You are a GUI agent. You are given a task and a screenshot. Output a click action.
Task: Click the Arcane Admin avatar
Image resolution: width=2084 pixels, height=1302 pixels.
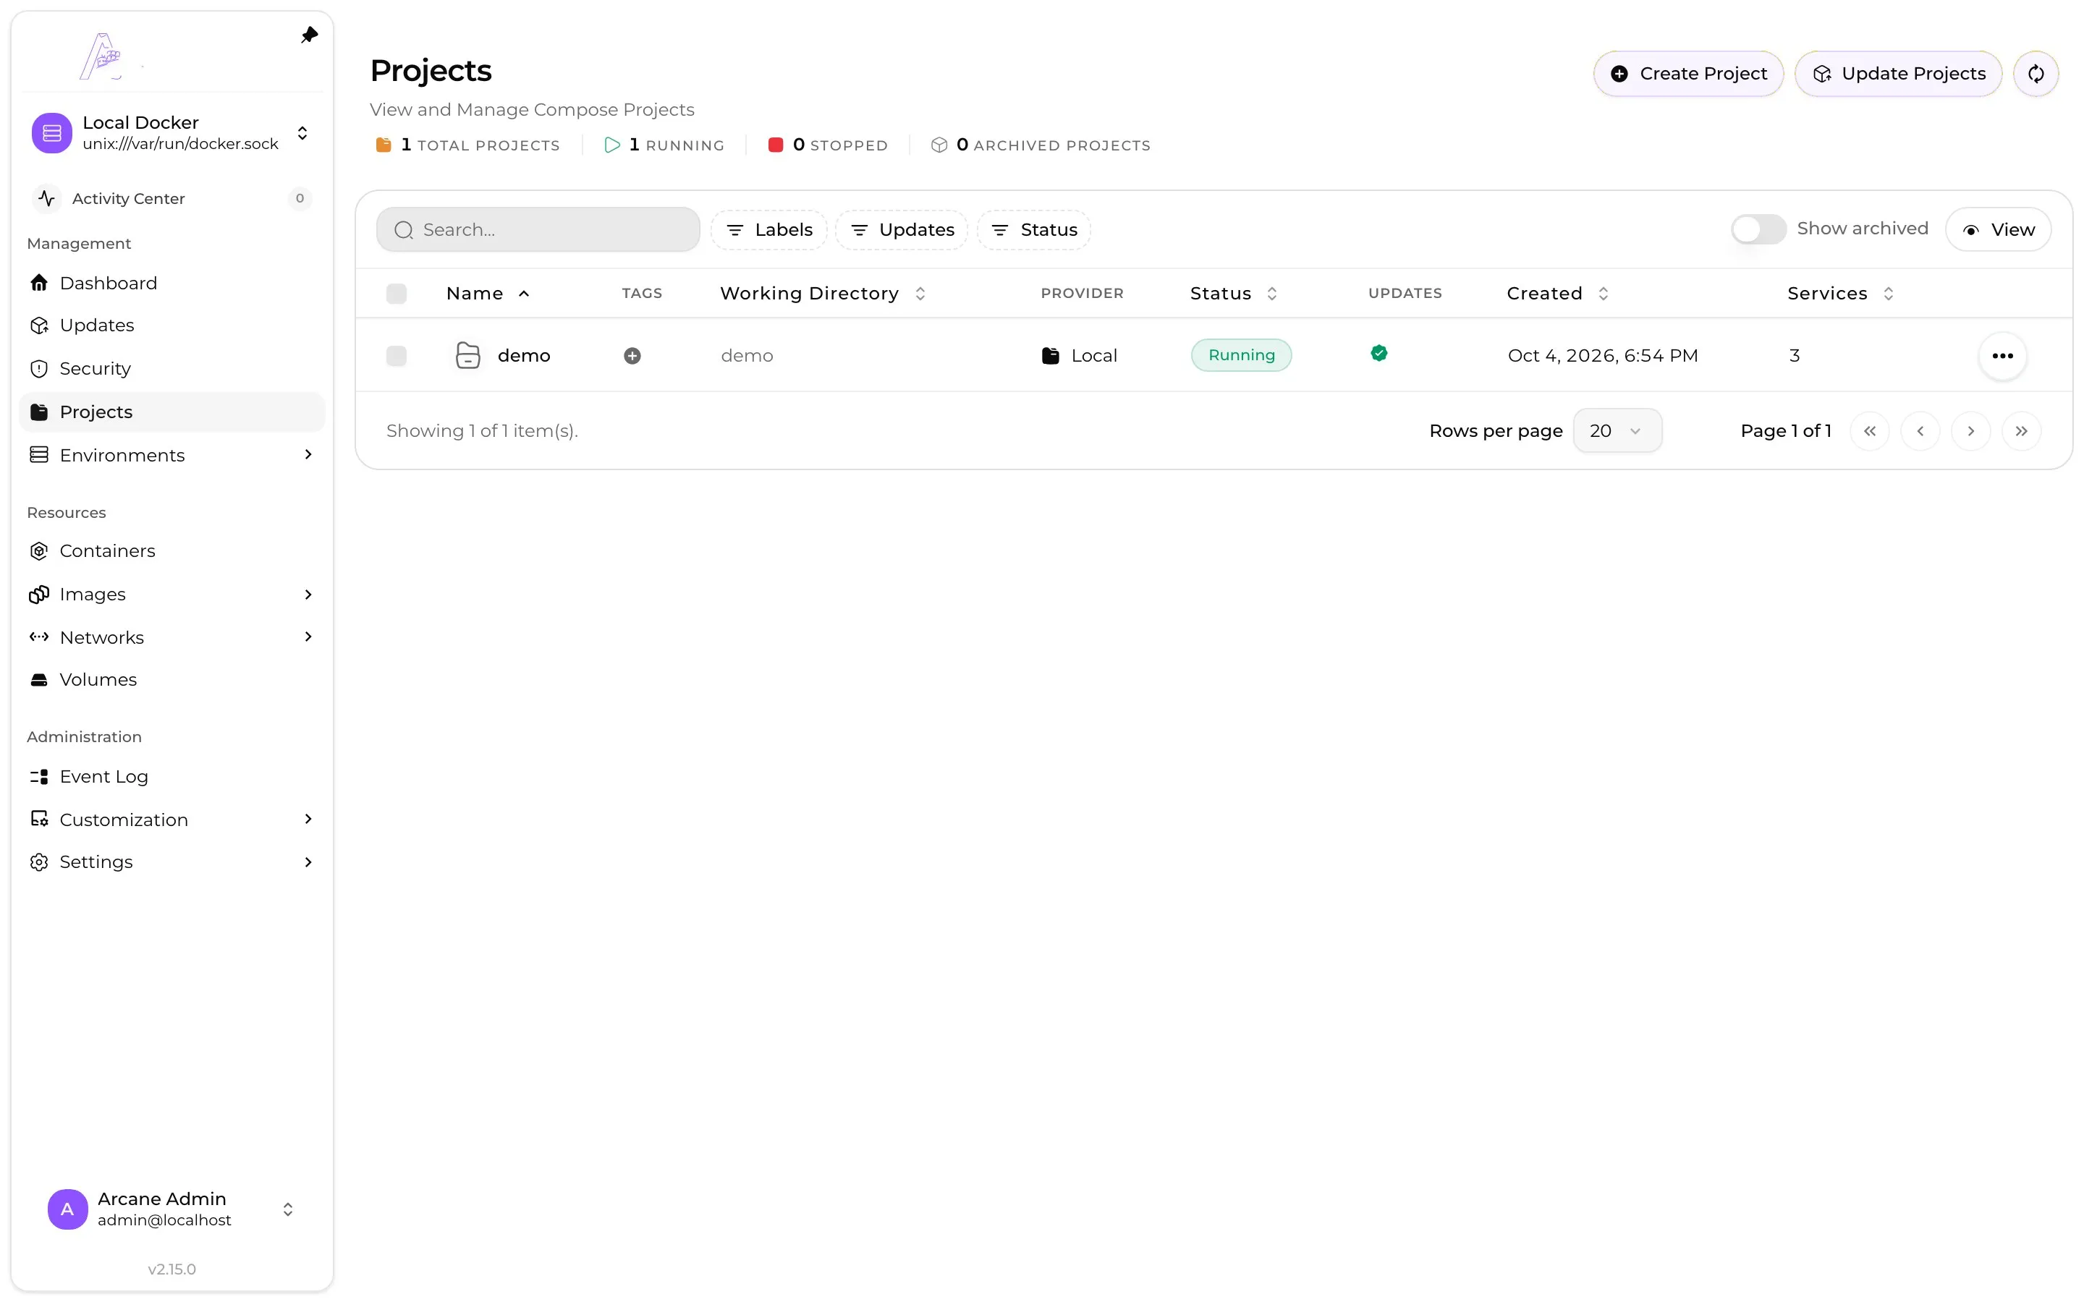67,1209
